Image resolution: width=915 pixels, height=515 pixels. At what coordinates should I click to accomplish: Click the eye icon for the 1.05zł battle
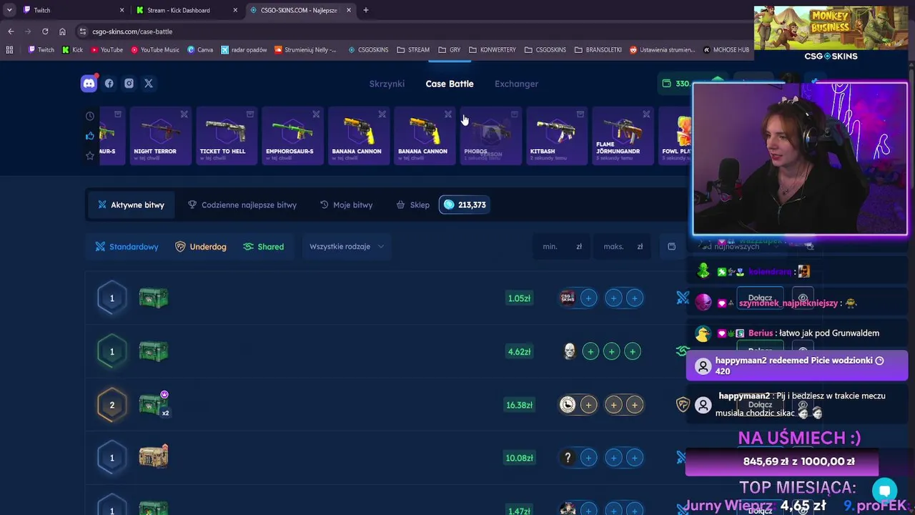coord(803,298)
